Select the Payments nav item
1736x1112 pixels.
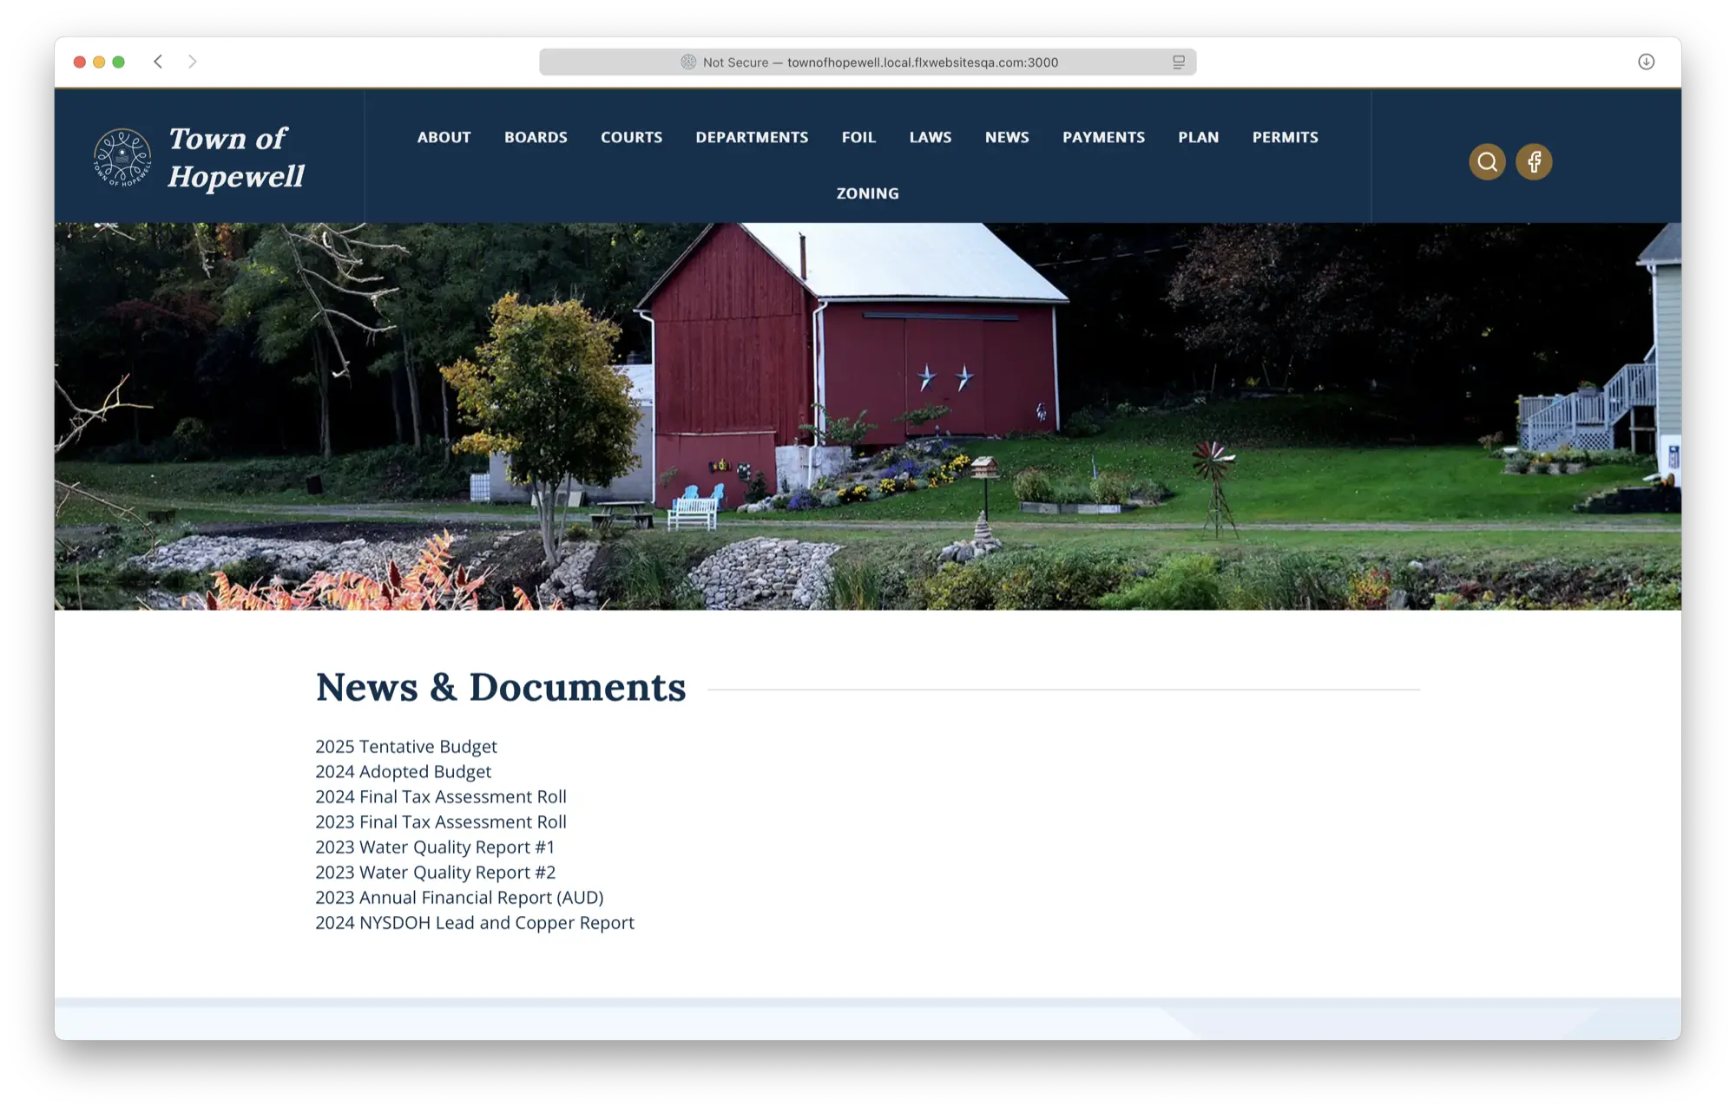[x=1103, y=137]
